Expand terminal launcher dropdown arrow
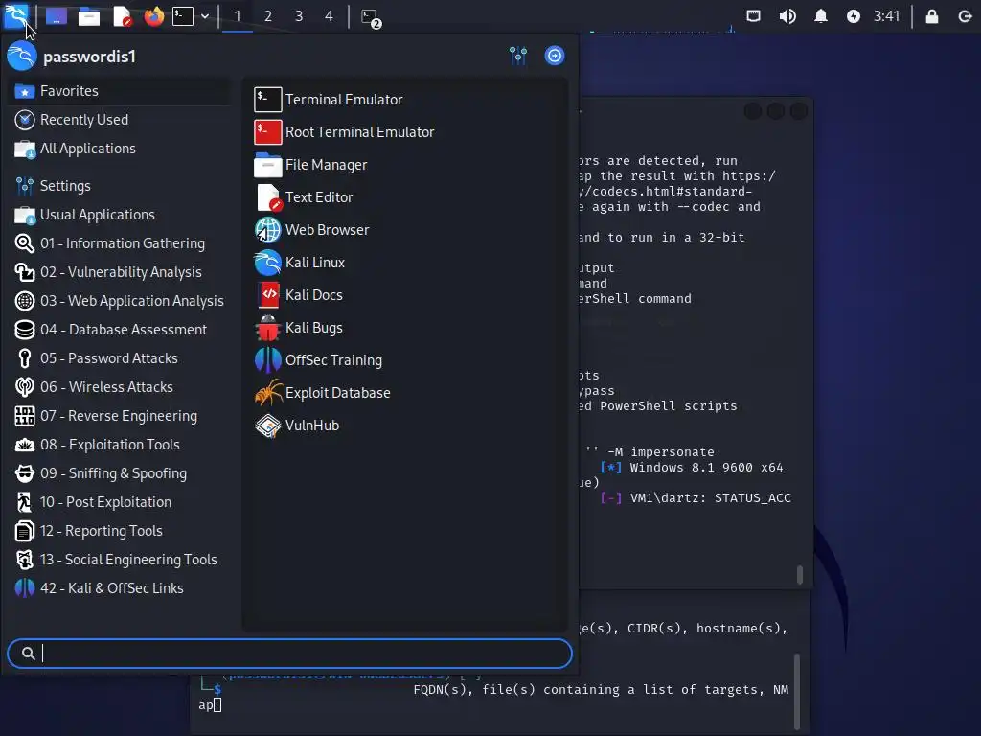Screen dimensions: 981x736 pyautogui.click(x=205, y=16)
